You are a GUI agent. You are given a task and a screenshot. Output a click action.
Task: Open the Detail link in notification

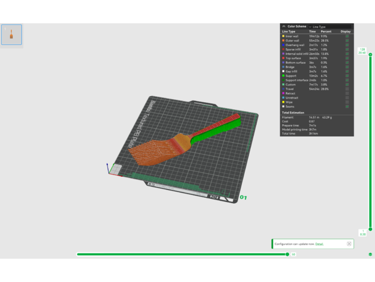(319, 244)
